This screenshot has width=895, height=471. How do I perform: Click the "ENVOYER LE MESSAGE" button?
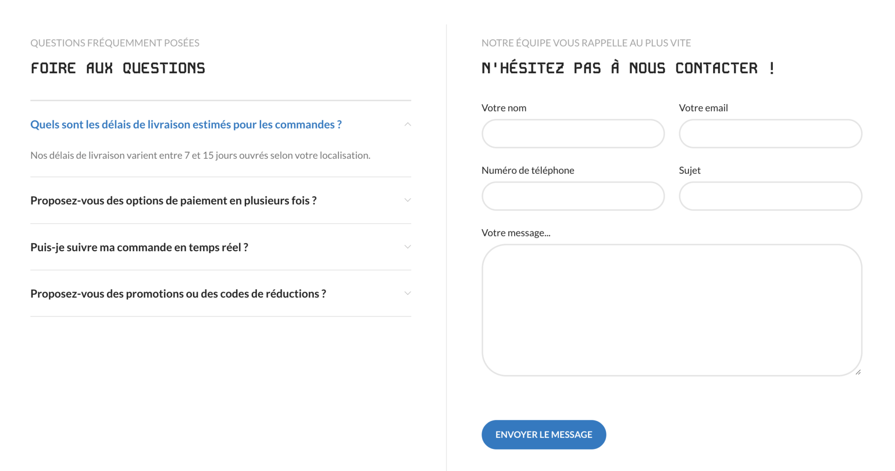(x=544, y=434)
